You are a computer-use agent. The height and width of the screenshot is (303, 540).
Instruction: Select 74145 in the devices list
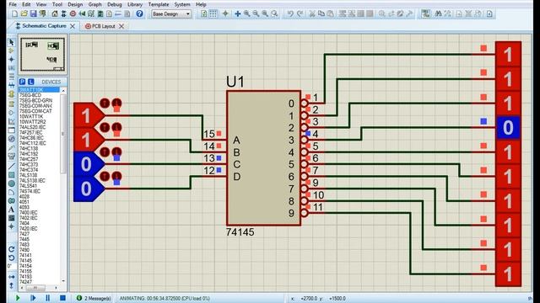click(x=25, y=260)
